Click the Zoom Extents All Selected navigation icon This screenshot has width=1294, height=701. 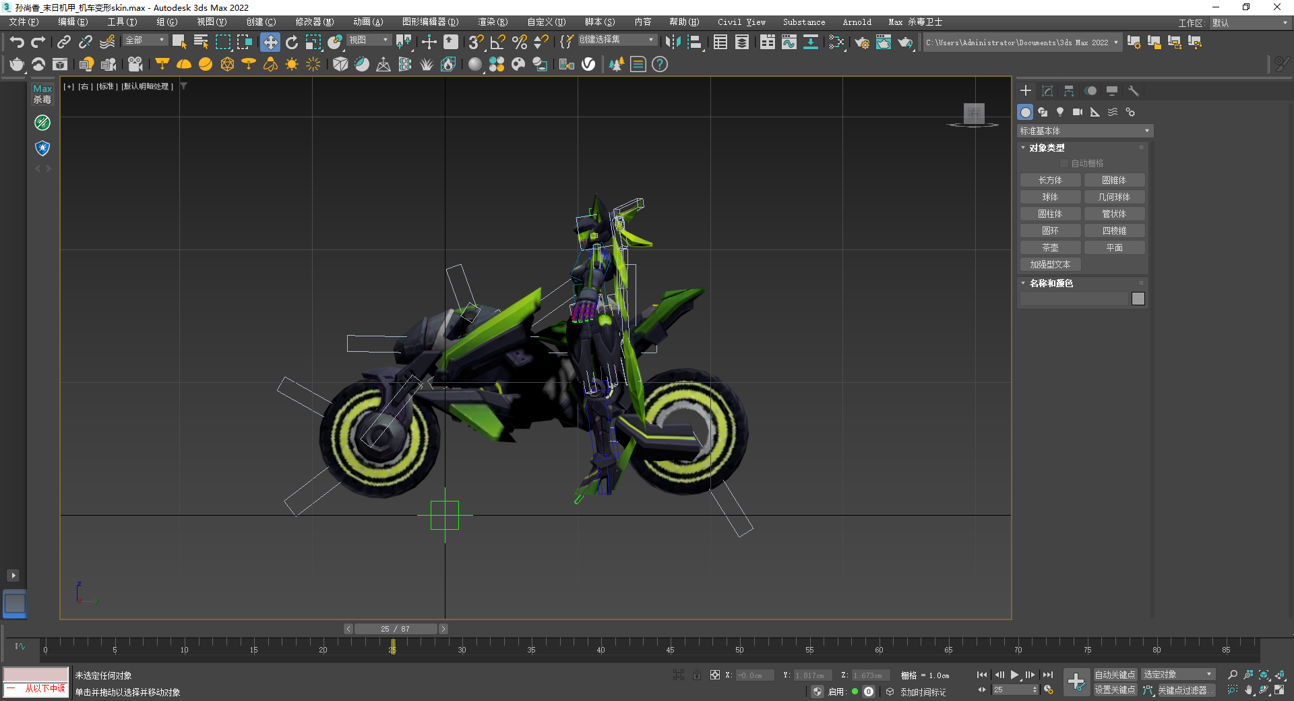(1280, 674)
